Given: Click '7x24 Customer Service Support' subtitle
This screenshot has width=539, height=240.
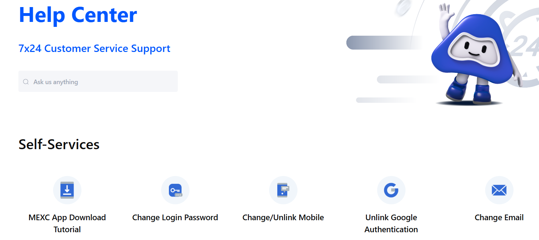Looking at the screenshot, I should (94, 48).
